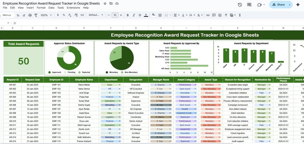Screen dimensions: 304x144
Task: Insert chart from the toolbar
Action: (x=220, y=15)
